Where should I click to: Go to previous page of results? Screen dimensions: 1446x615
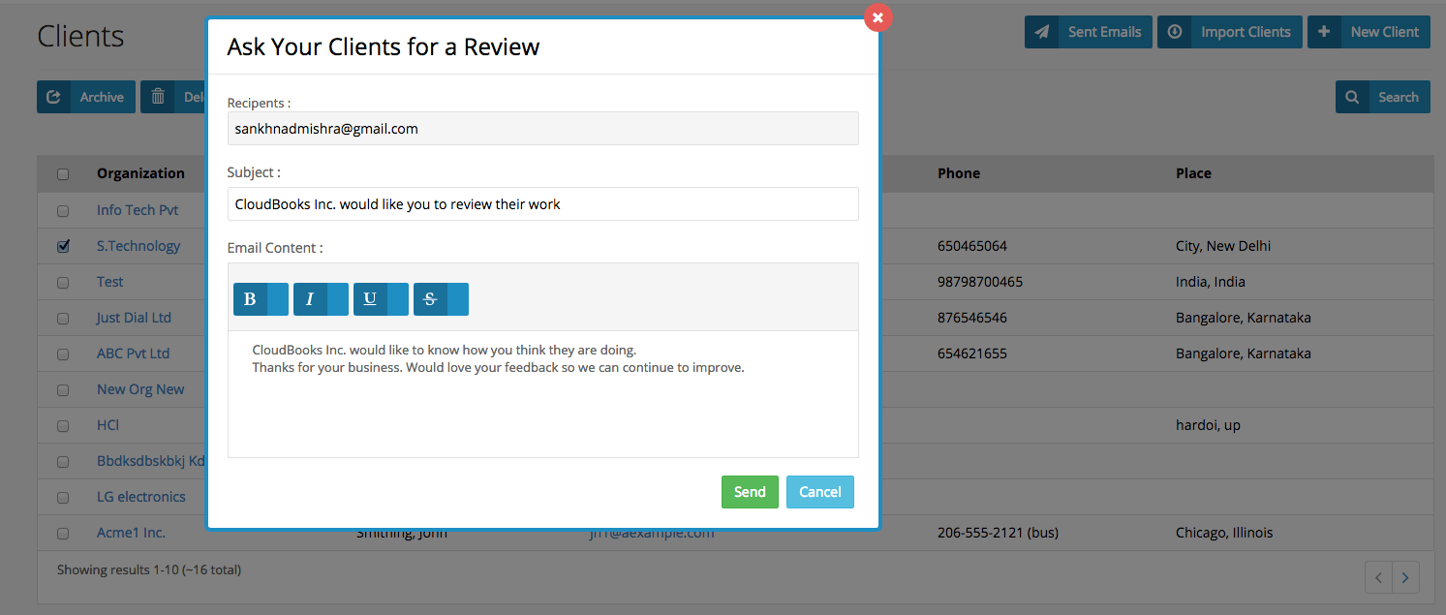pyautogui.click(x=1379, y=578)
